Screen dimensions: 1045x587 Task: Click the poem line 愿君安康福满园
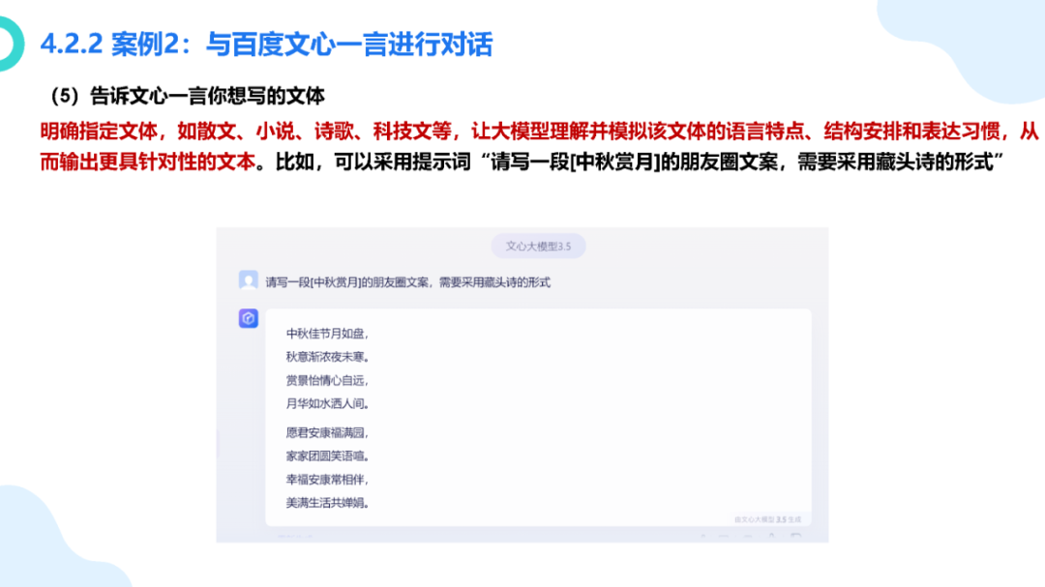coord(327,432)
